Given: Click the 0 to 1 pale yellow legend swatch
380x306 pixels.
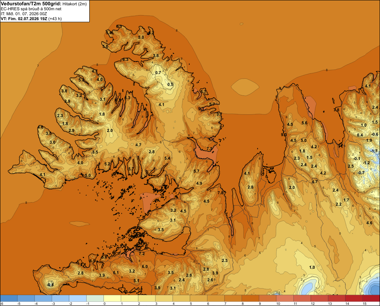Looking at the screenshot, I should coord(112,298).
